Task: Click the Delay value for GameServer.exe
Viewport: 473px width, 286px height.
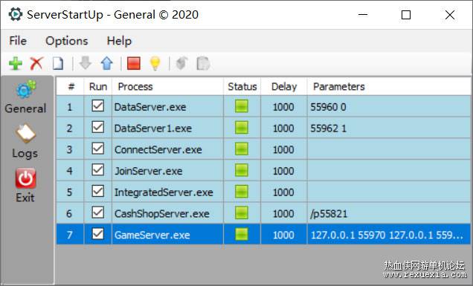Action: [x=283, y=235]
